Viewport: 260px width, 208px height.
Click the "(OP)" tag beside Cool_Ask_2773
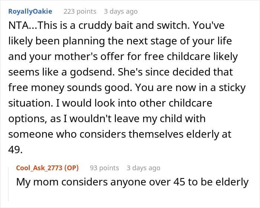(71, 168)
